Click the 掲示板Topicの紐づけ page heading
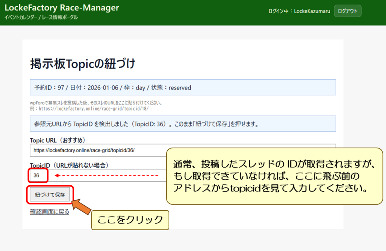Image resolution: width=386 pixels, height=251 pixels. (83, 64)
